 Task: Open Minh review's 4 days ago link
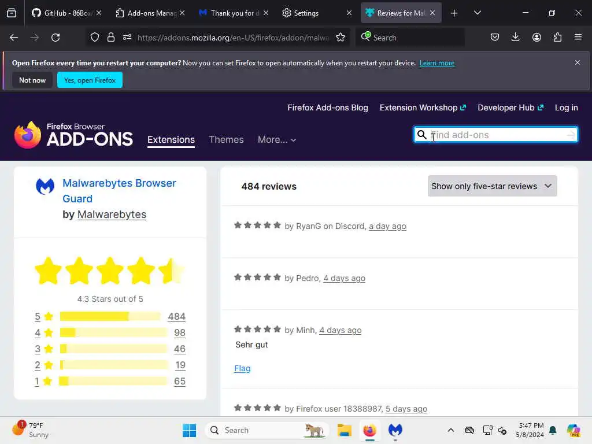click(340, 330)
